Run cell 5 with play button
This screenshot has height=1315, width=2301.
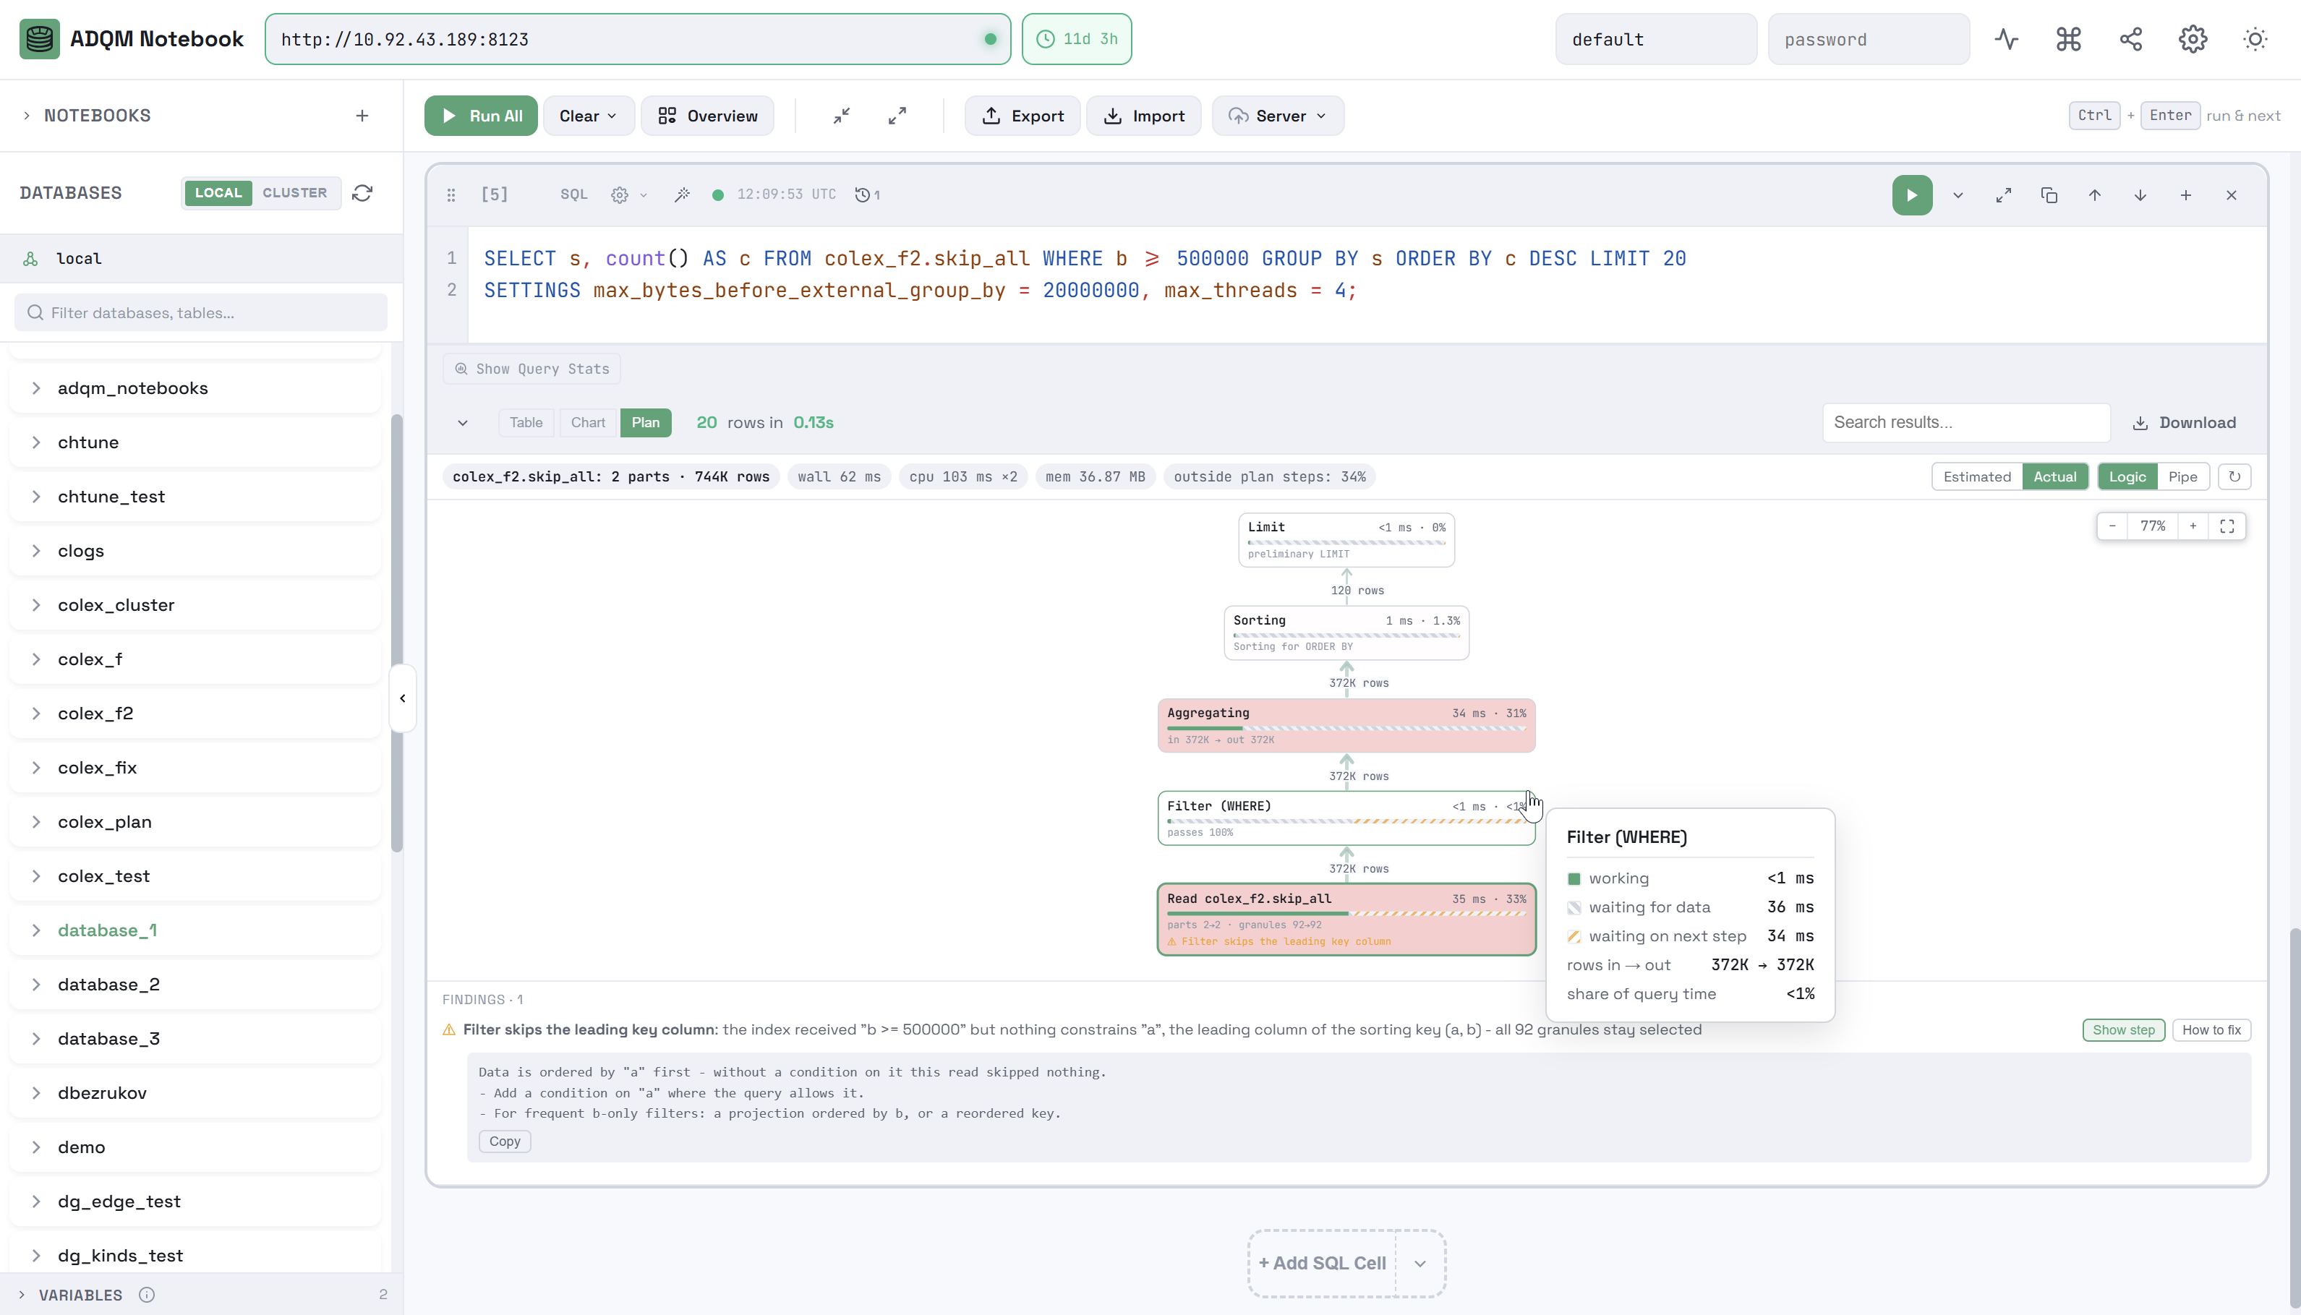click(x=1913, y=195)
